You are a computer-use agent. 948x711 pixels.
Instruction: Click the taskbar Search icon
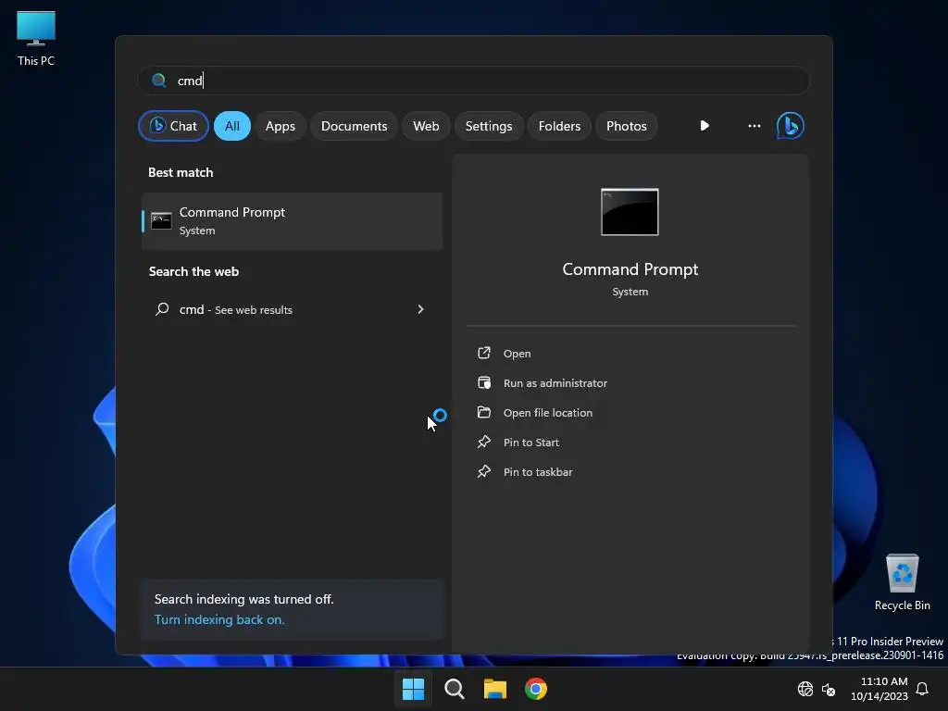coord(454,689)
